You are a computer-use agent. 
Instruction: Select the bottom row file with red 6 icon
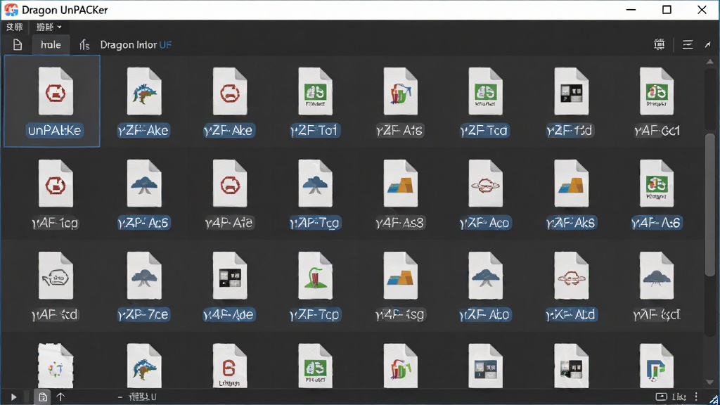click(x=230, y=366)
